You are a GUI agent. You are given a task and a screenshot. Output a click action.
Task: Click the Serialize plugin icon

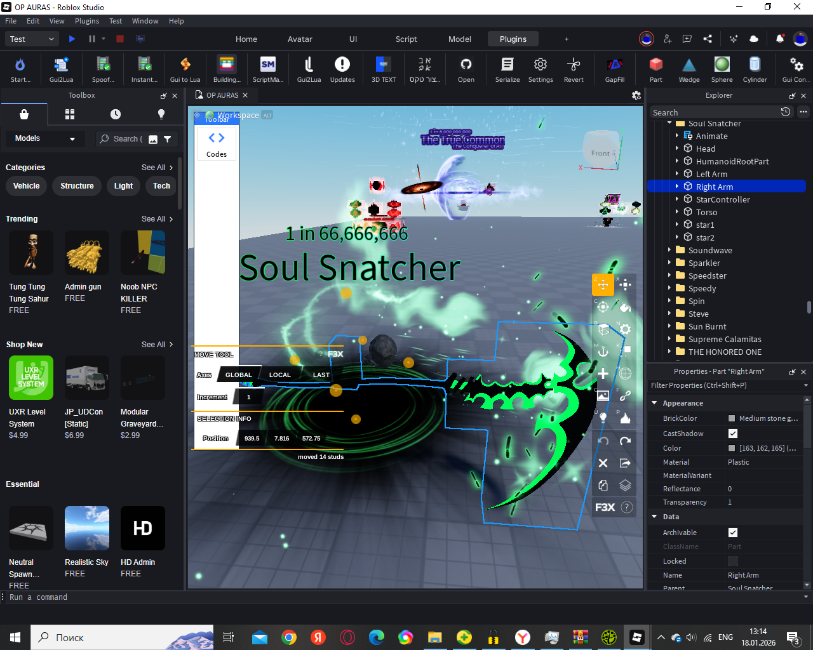[x=507, y=69]
